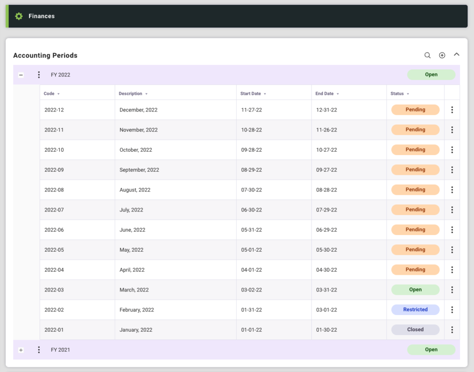474x372 pixels.
Task: Open the Accounting Periods search icon
Action: (427, 56)
